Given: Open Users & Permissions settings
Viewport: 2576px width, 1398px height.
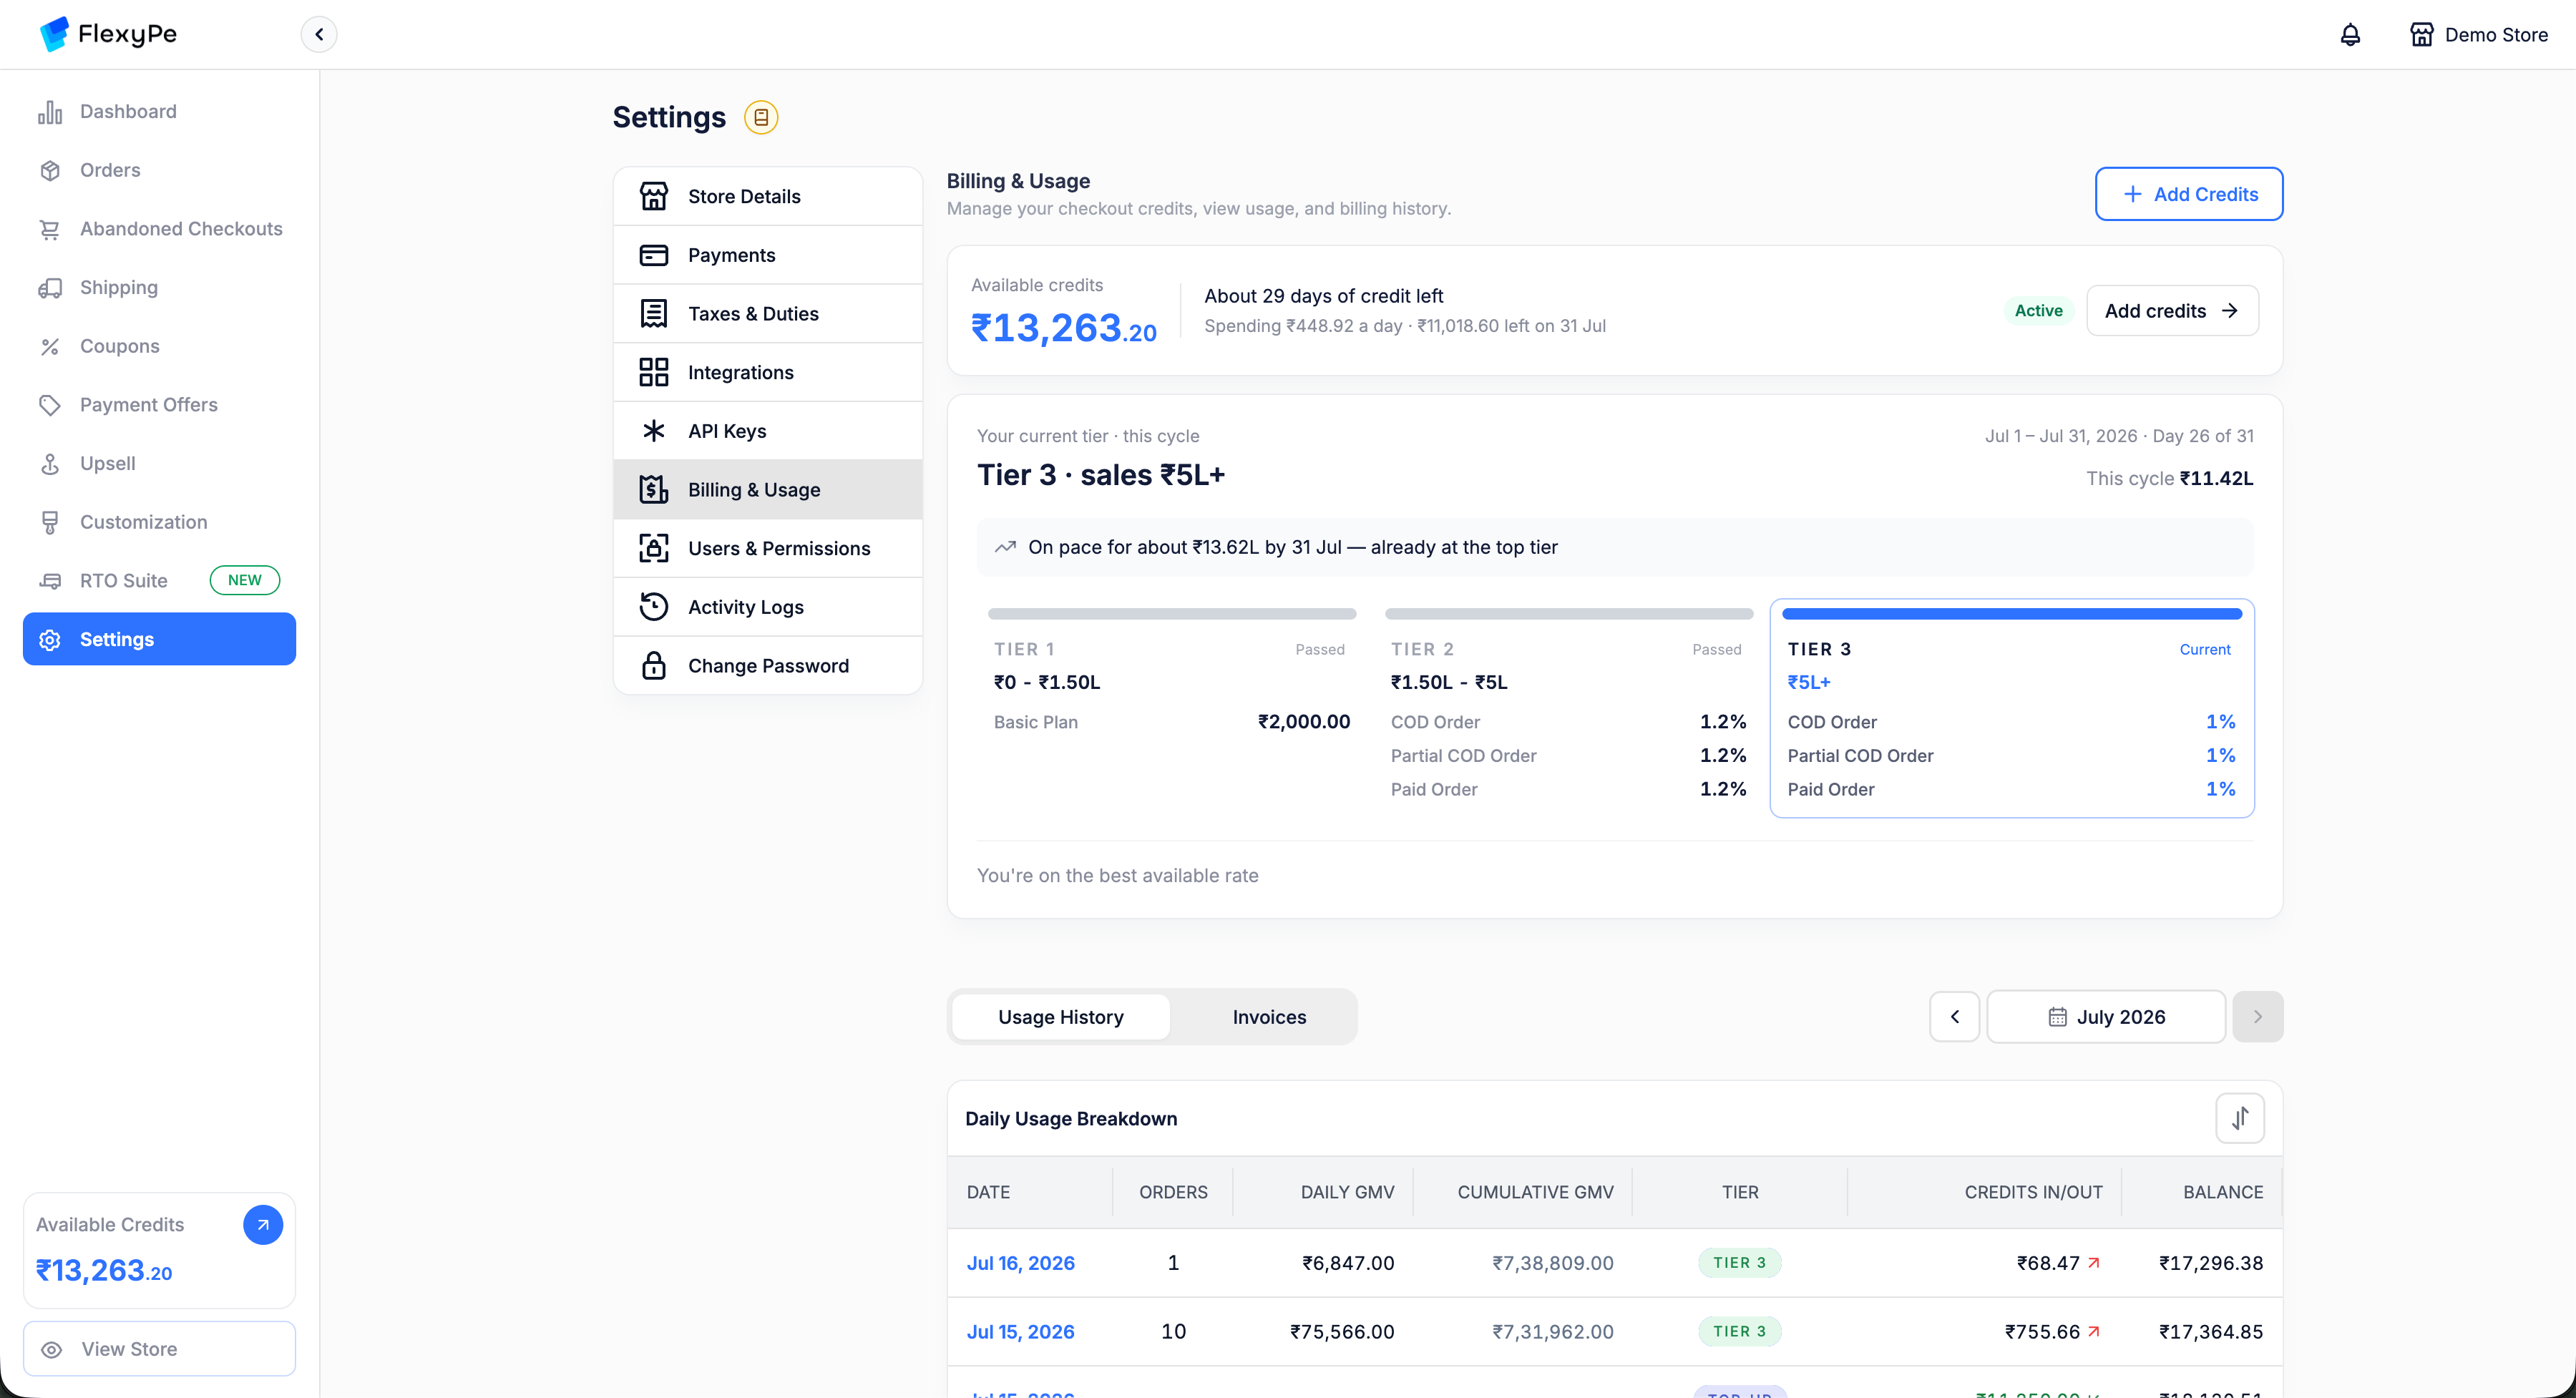Looking at the screenshot, I should click(x=768, y=549).
